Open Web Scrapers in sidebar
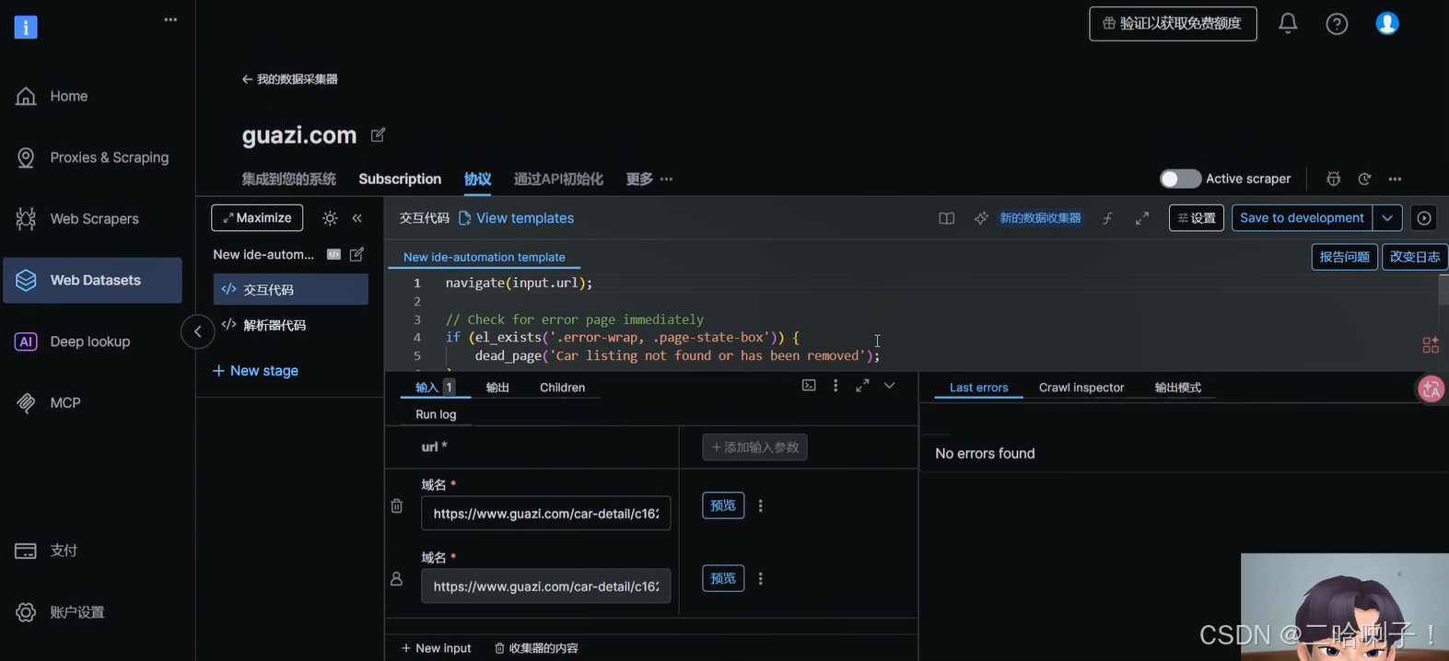1449x661 pixels. (92, 219)
